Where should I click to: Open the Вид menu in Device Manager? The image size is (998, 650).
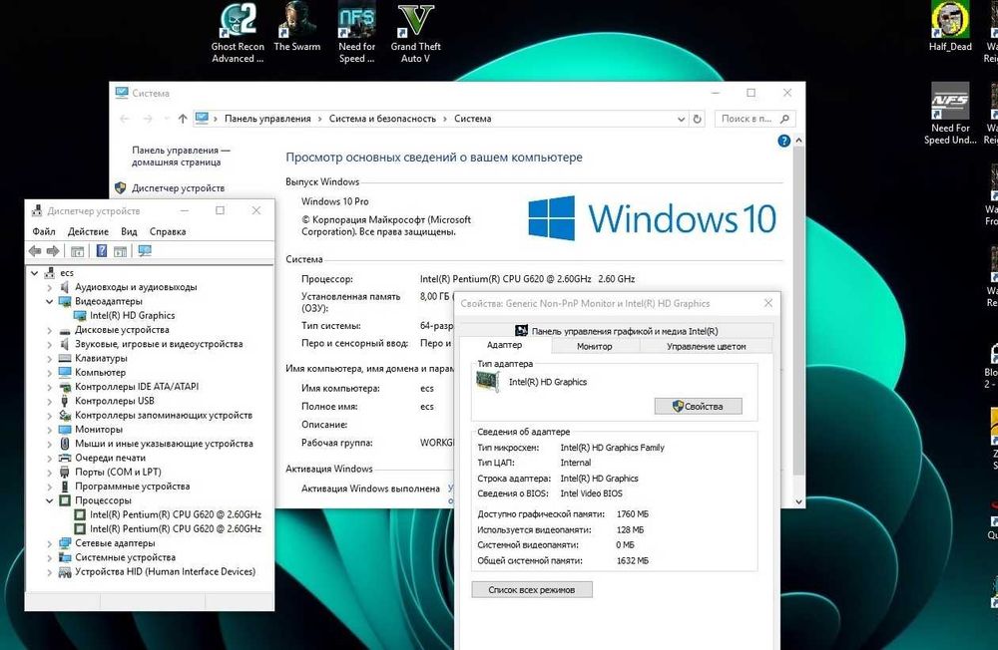coord(129,231)
